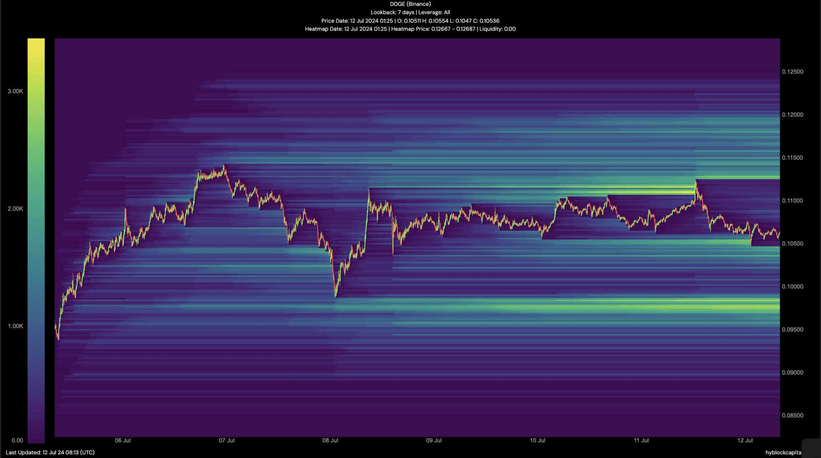Click the 0.11500 price axis label
Image resolution: width=821 pixels, height=458 pixels.
tap(793, 158)
